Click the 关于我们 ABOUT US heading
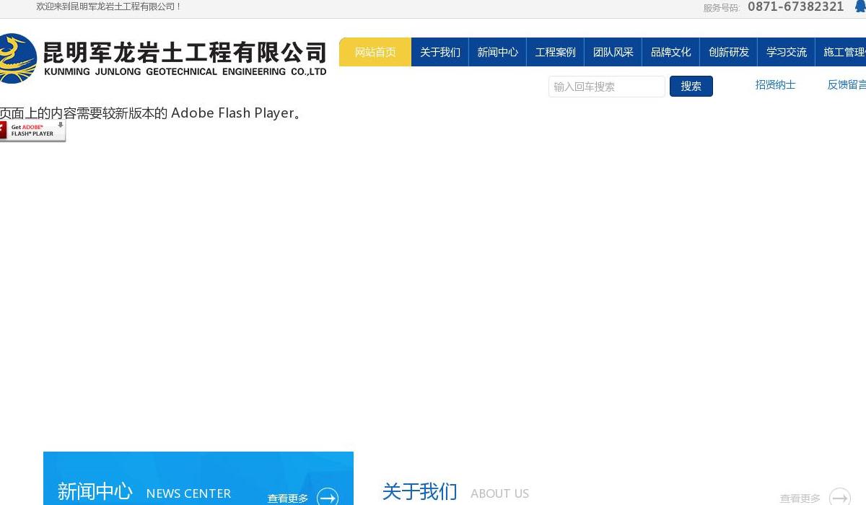The height and width of the screenshot is (505, 866). (x=455, y=493)
